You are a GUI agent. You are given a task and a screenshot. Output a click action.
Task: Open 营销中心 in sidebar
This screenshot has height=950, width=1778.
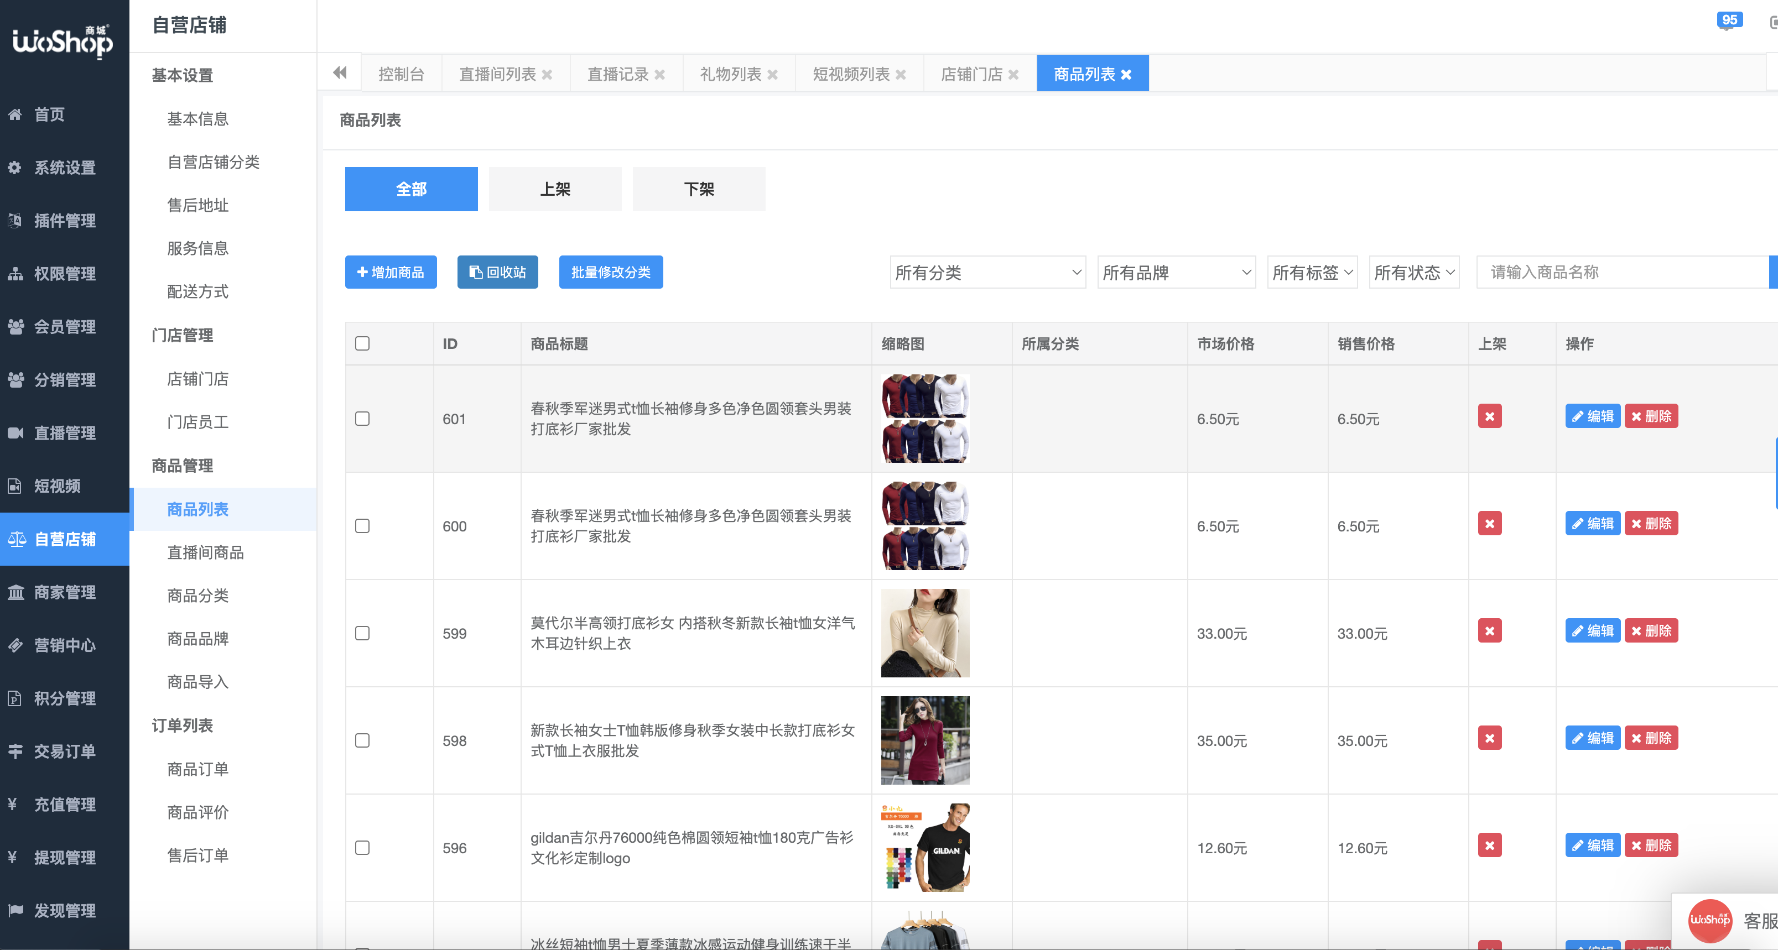(64, 646)
